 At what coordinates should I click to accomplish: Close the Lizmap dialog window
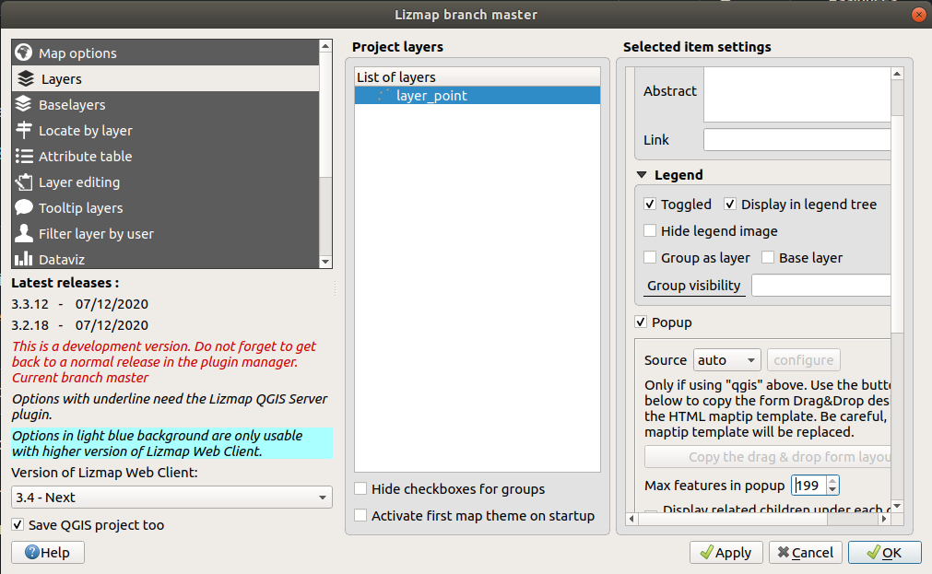coord(919,15)
